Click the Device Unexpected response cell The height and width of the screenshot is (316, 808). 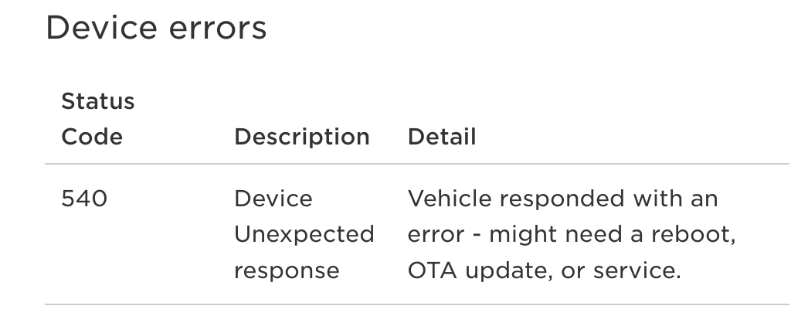coord(304,234)
